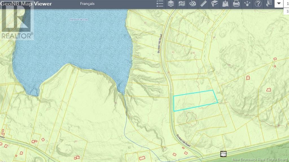Click the Harbour de Lute label

point(79,19)
